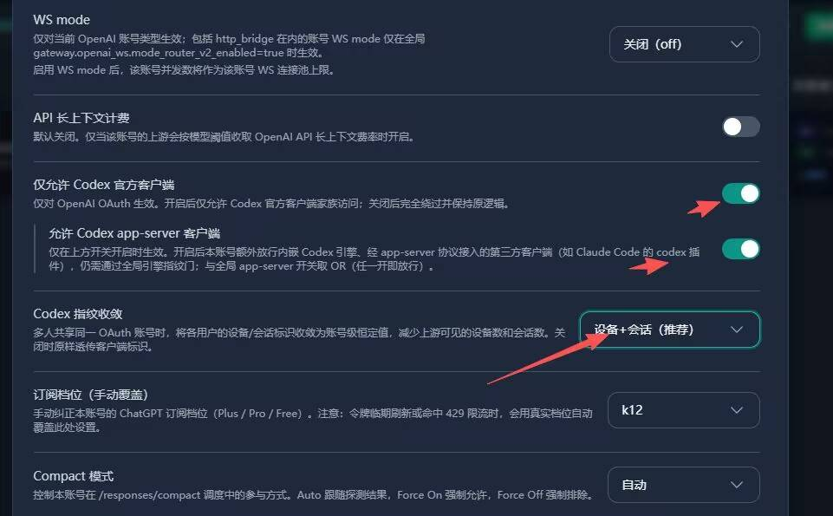Click the Codex 指纹收敛 heading
Image resolution: width=833 pixels, height=516 pixels.
pyautogui.click(x=77, y=314)
